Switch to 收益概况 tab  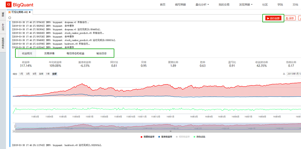tap(27, 53)
